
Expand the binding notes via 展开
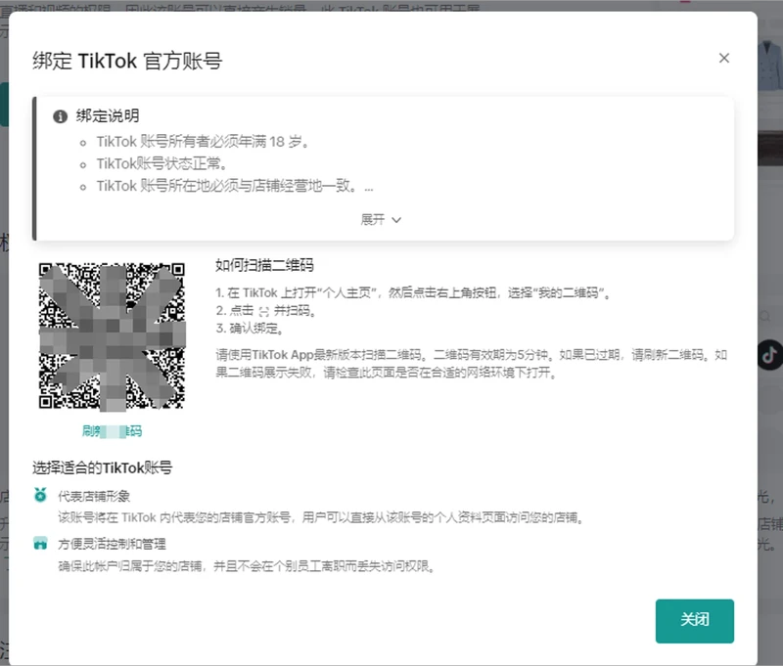(x=373, y=220)
